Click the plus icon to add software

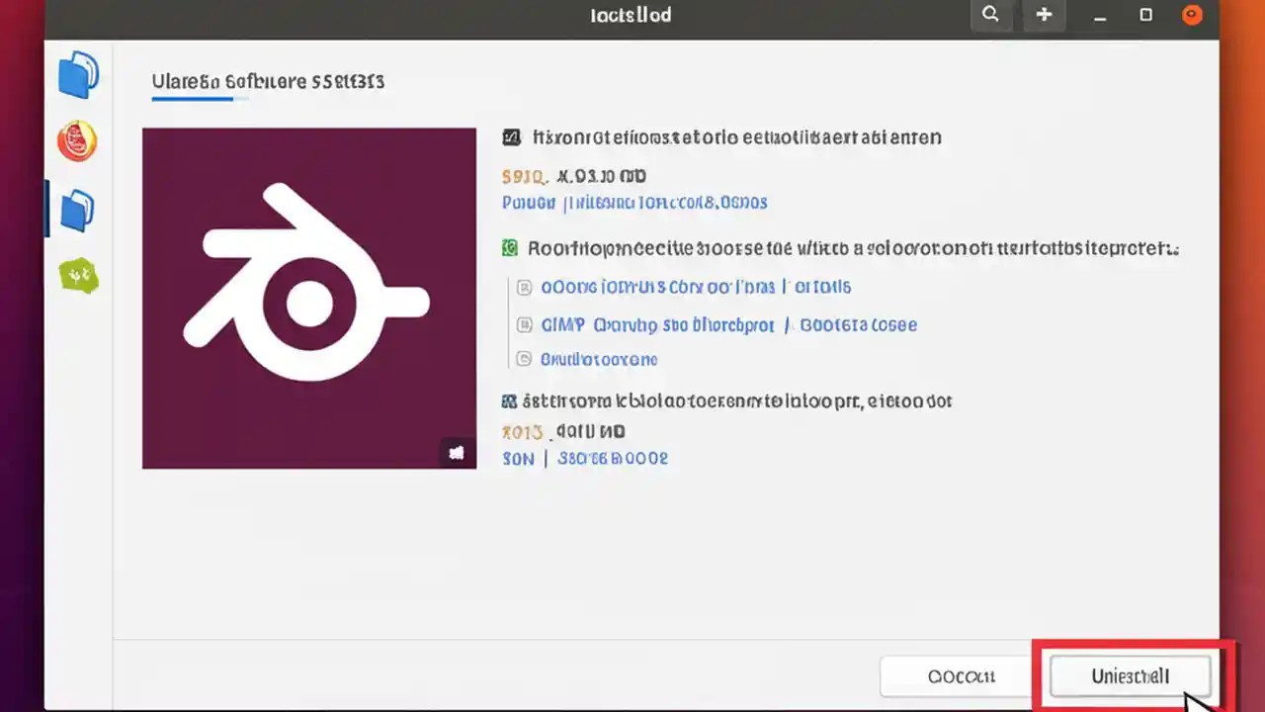(1044, 15)
